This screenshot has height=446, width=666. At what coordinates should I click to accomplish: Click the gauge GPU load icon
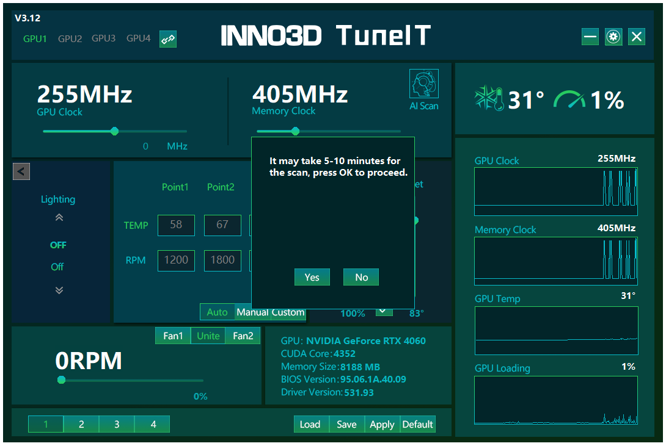(569, 99)
